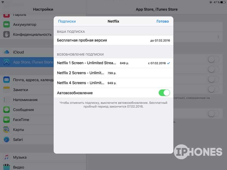Tap the Wi-Fi status icon
Screen dimensions: 227x170
pos(3,2)
